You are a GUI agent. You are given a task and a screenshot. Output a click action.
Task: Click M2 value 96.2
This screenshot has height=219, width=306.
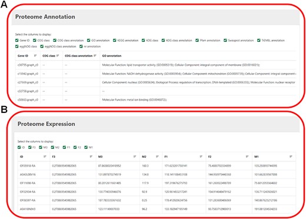coord(144,209)
